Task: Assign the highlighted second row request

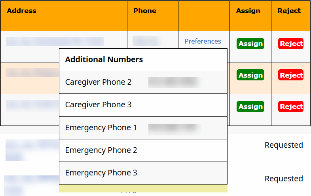Action: 250,75
